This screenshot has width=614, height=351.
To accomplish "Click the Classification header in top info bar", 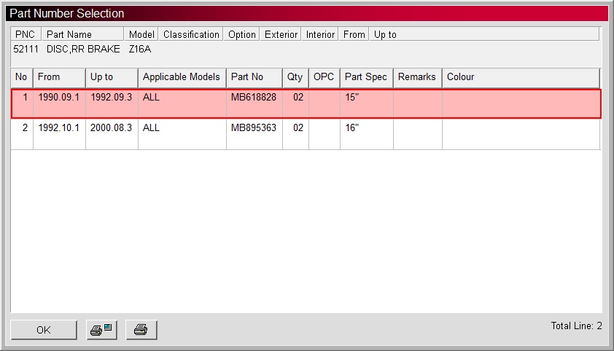I will click(191, 34).
